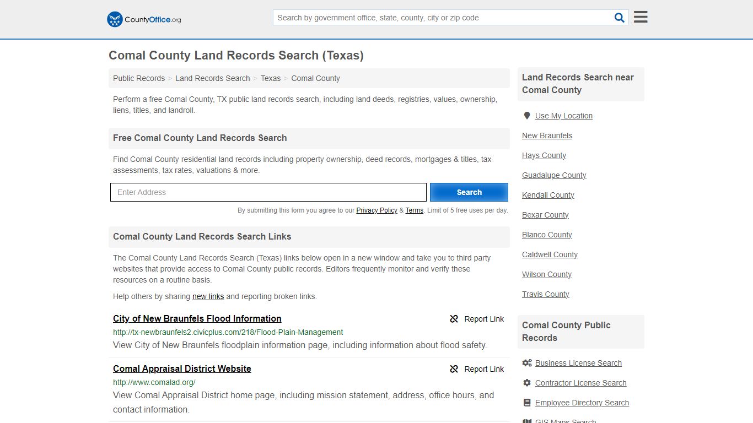The height and width of the screenshot is (423, 753).
Task: Click Comal County Public Records sidebar header
Action: pos(580,332)
